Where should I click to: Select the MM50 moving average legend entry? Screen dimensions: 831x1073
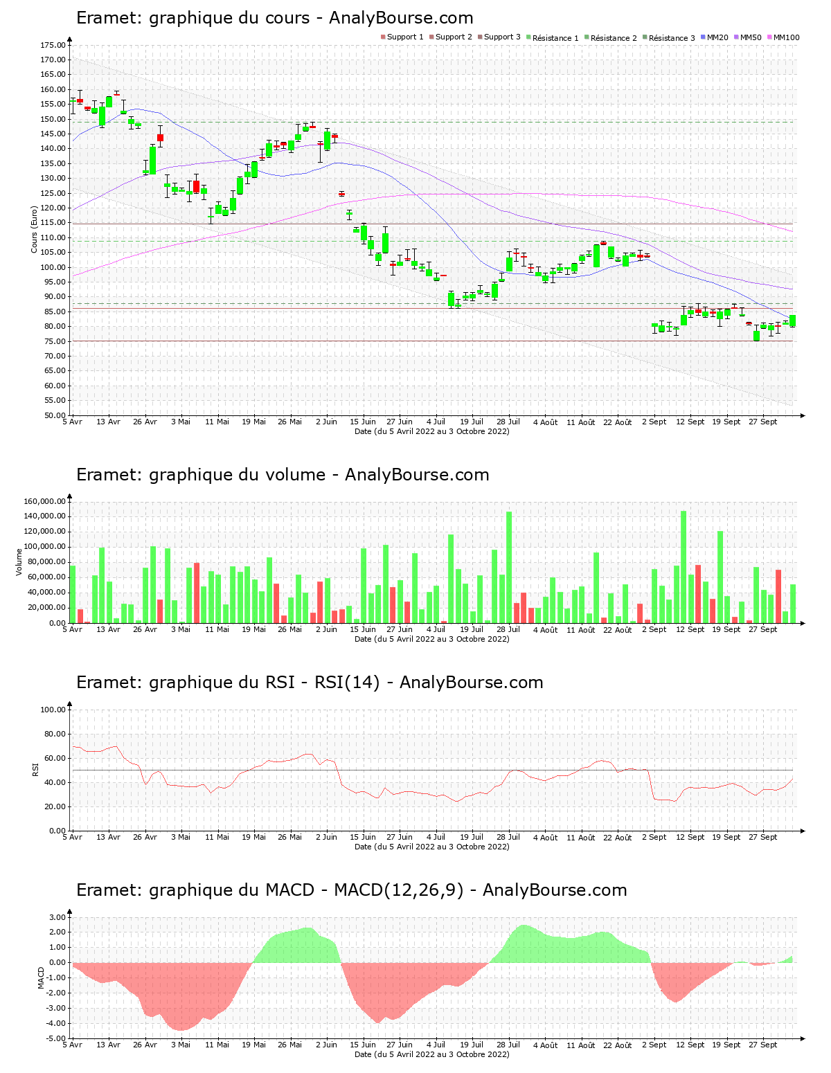(747, 37)
